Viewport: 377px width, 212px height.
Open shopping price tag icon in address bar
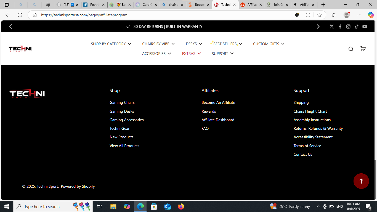coord(297,15)
